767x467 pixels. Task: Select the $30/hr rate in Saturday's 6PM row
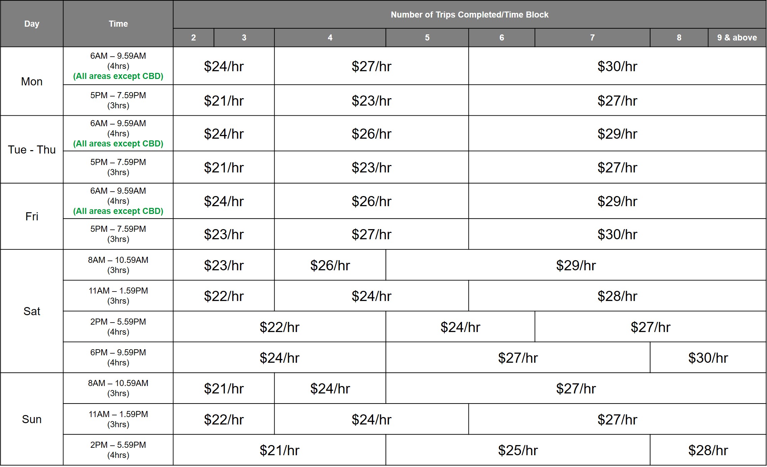pyautogui.click(x=708, y=358)
